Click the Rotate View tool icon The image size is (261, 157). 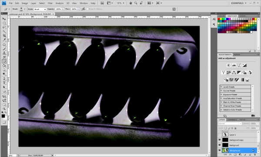pyautogui.click(x=141, y=3)
